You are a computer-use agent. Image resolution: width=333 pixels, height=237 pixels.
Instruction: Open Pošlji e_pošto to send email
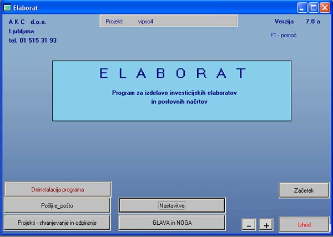click(58, 205)
